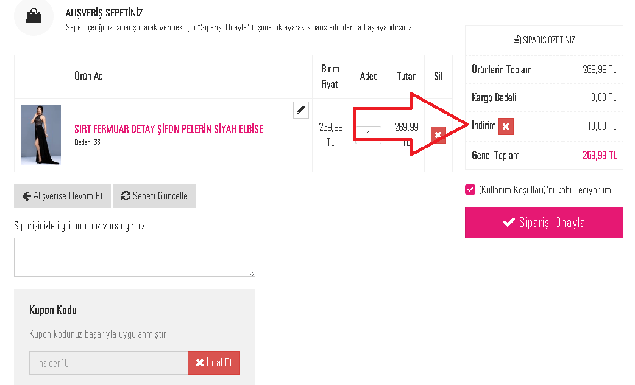
Task: Delete the dress item from cart
Action: click(x=438, y=135)
